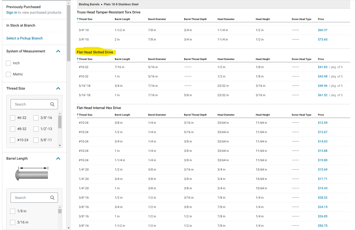Tick the 3/8"-16 thread size checkbox
The height and width of the screenshot is (230, 355).
[36, 118]
